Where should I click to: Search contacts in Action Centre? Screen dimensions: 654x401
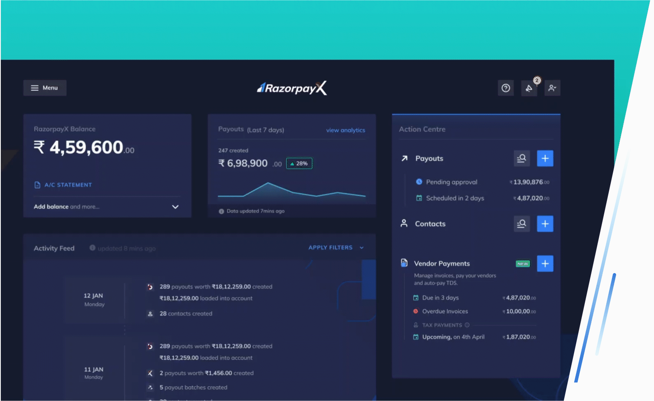(x=522, y=224)
